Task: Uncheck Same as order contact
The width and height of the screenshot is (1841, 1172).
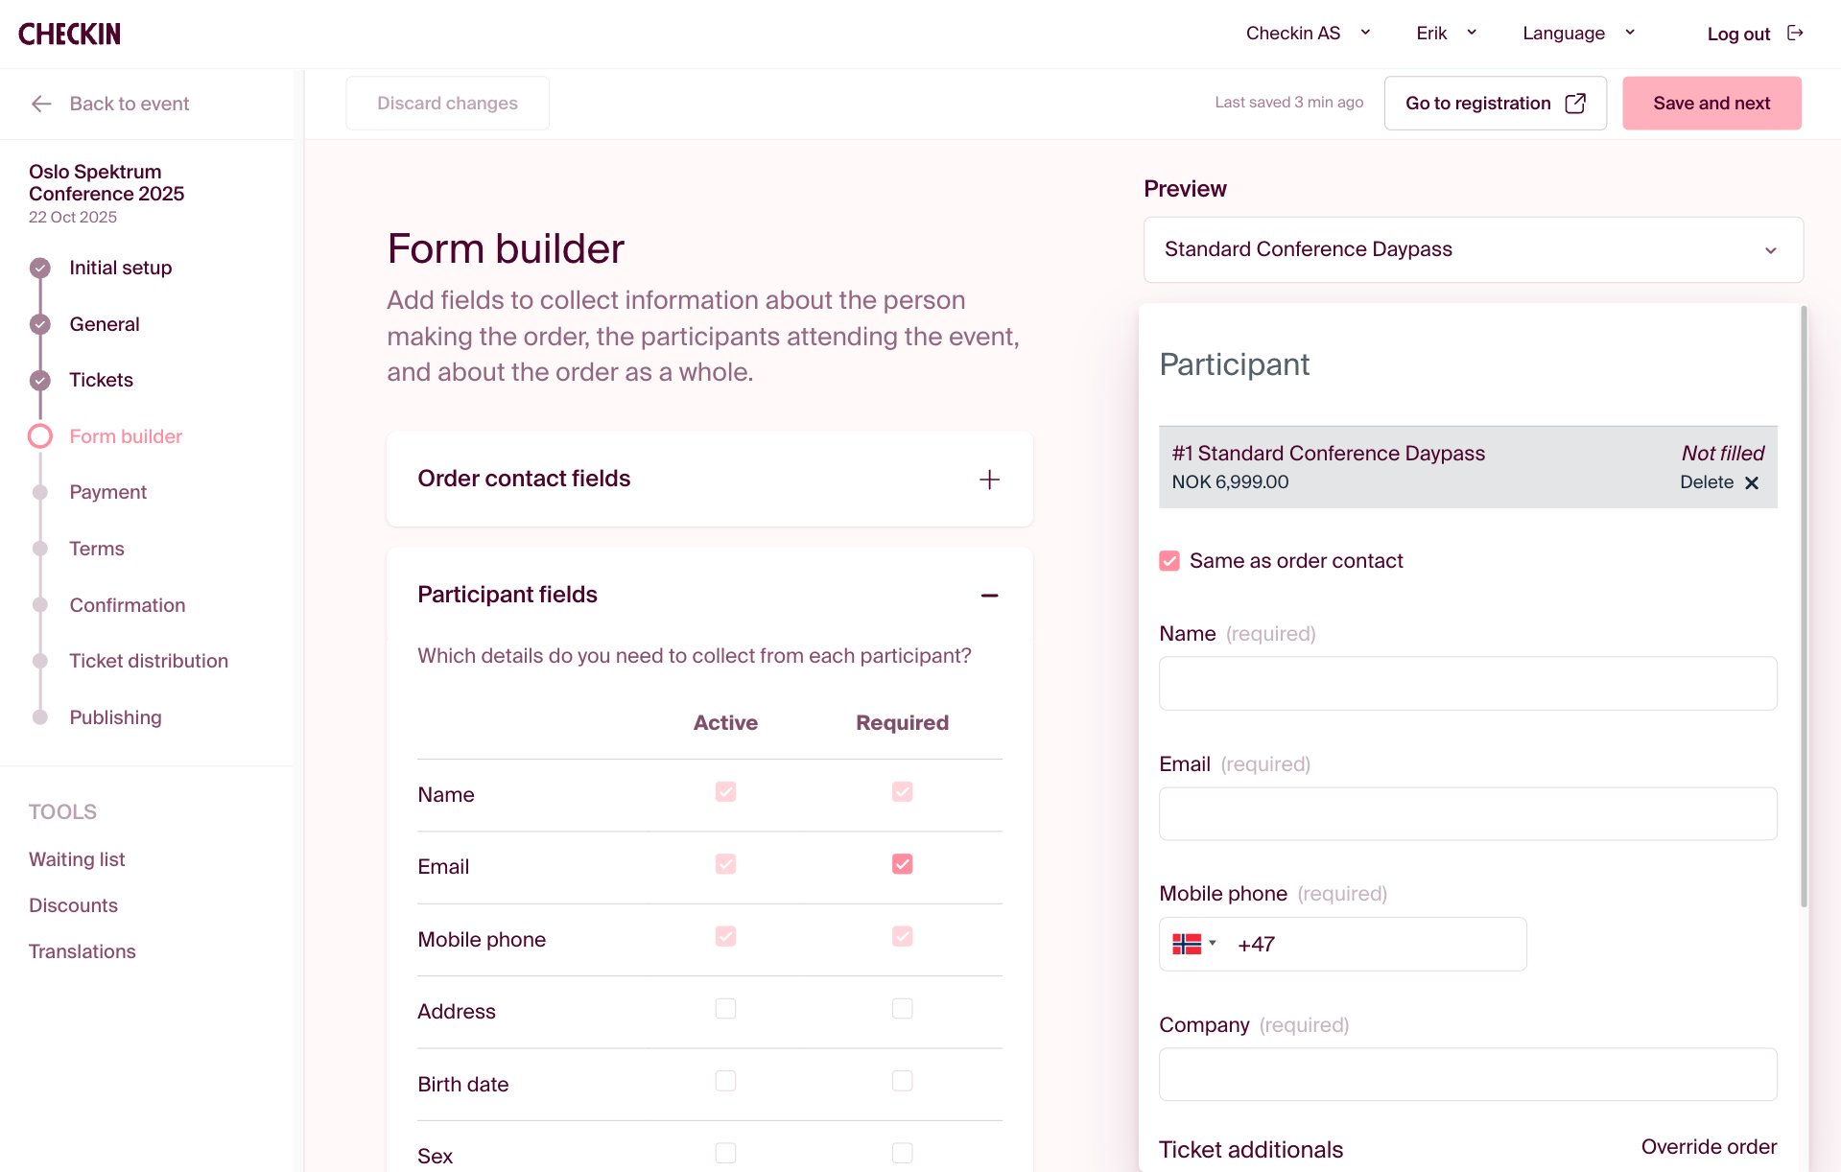Action: point(1169,561)
